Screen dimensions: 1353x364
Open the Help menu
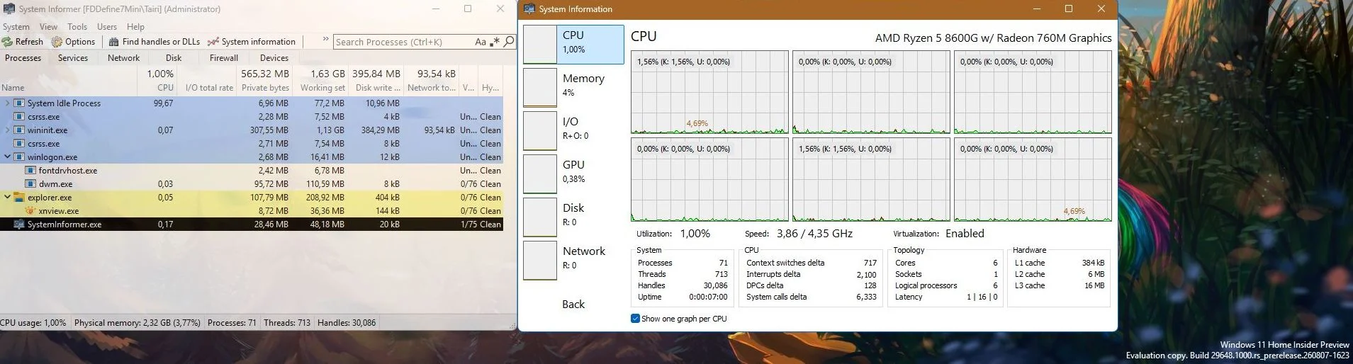pyautogui.click(x=135, y=27)
